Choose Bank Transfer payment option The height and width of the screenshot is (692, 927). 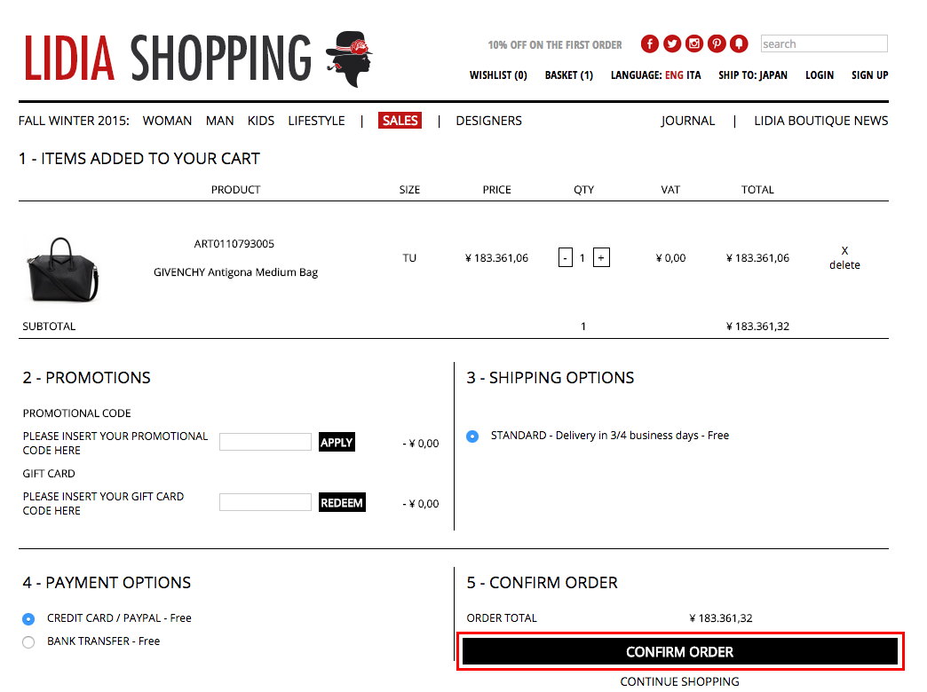click(28, 641)
